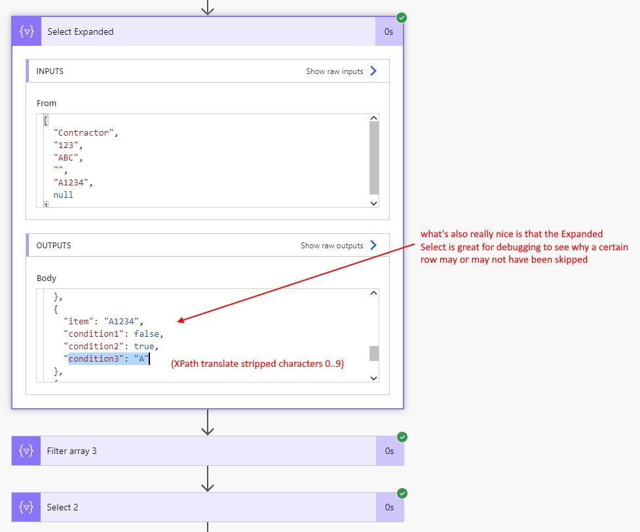
Task: Click Show raw inputs link
Action: [334, 71]
